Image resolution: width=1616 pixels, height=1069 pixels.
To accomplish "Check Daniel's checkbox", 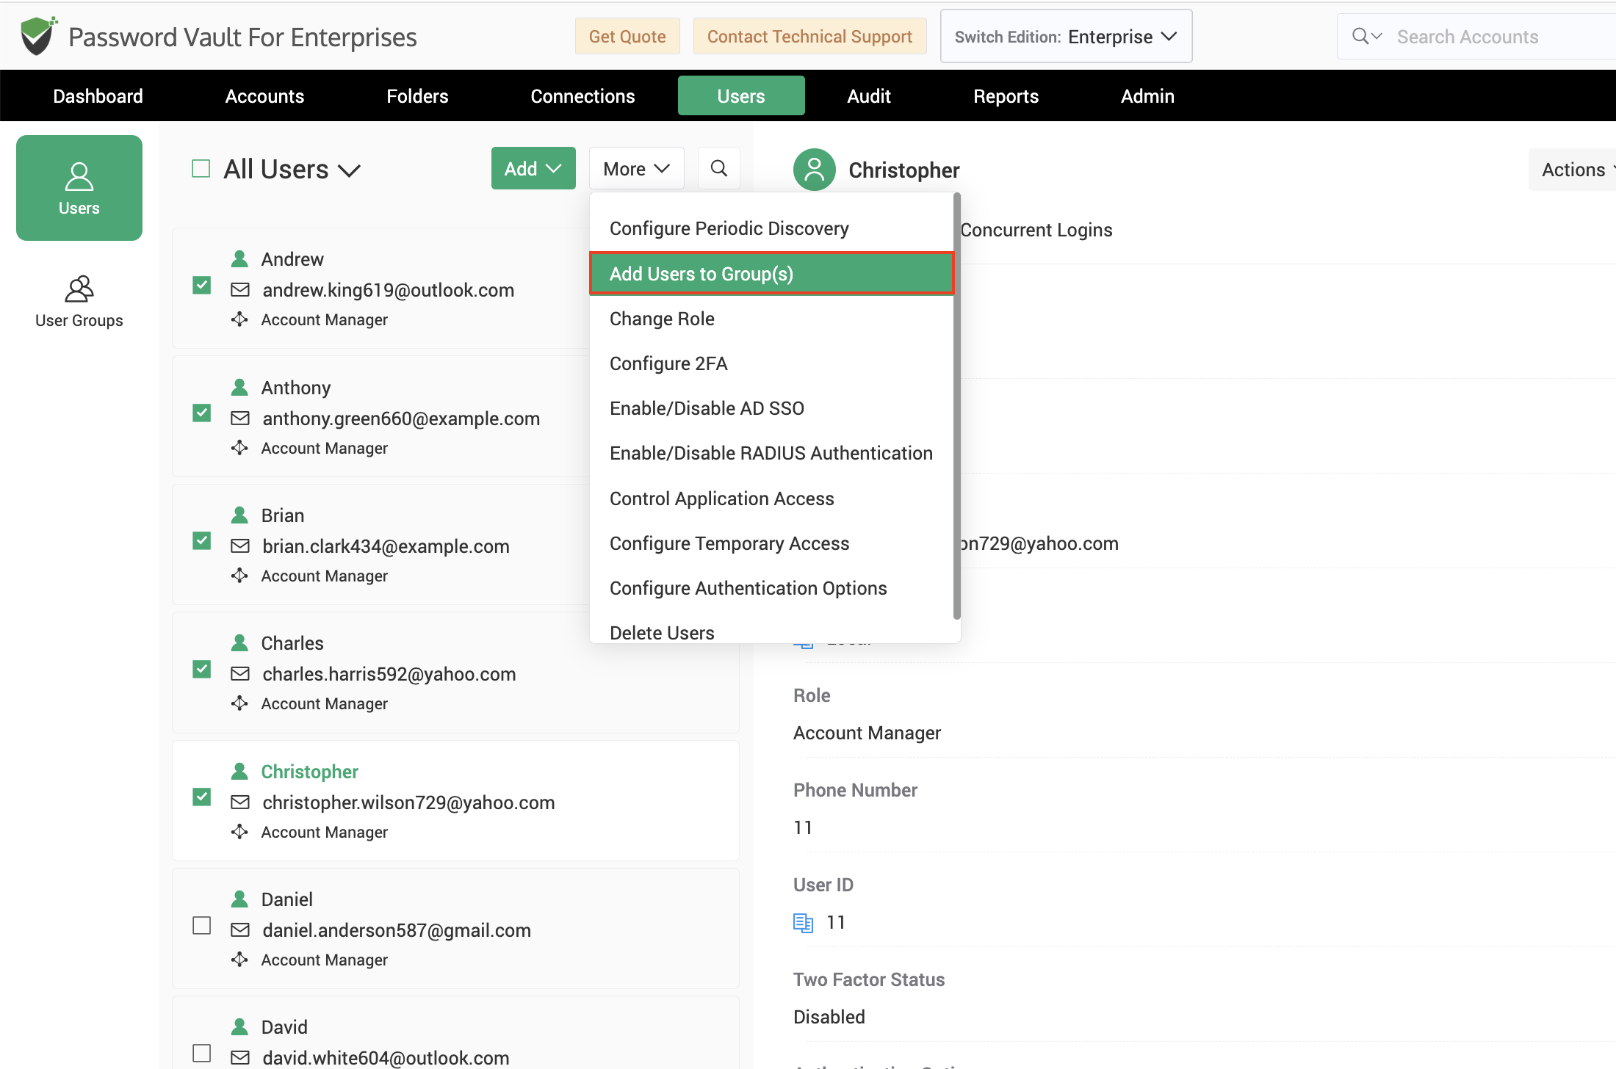I will pyautogui.click(x=201, y=925).
